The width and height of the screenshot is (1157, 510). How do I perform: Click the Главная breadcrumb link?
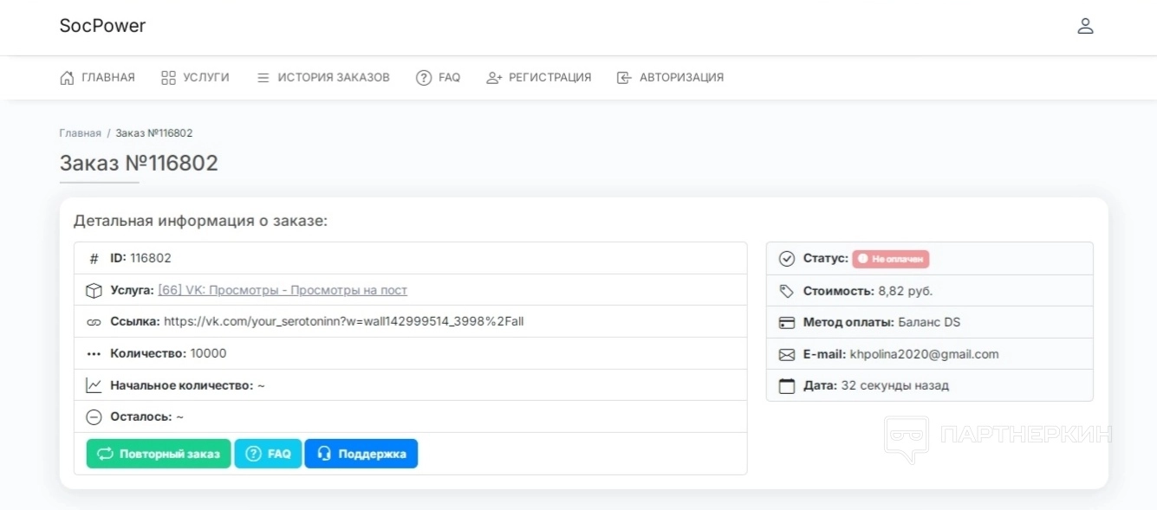80,133
